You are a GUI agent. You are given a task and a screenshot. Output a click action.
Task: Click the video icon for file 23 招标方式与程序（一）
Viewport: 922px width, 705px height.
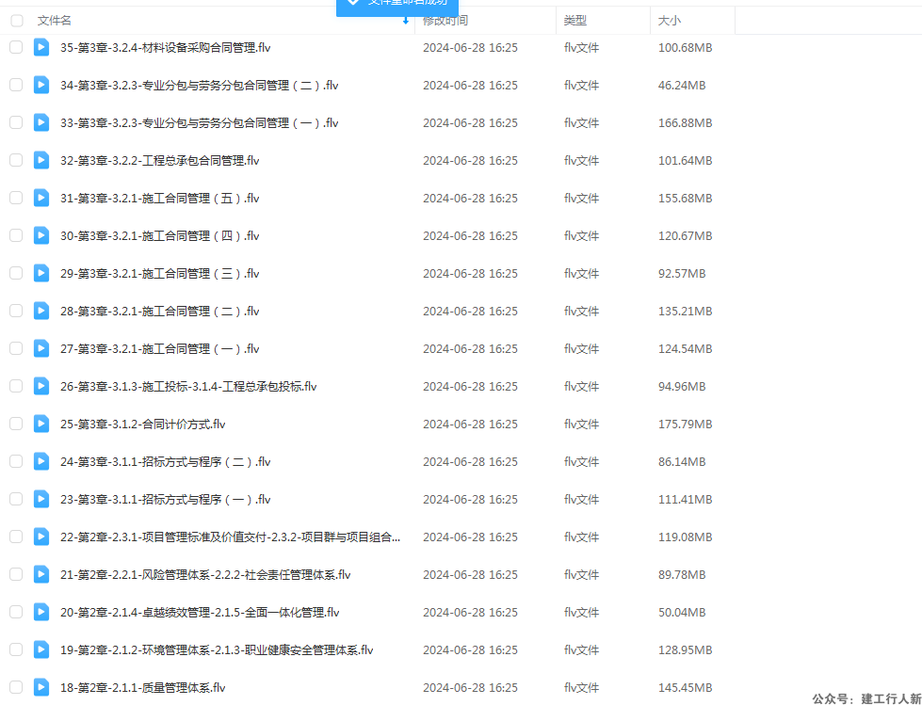41,499
